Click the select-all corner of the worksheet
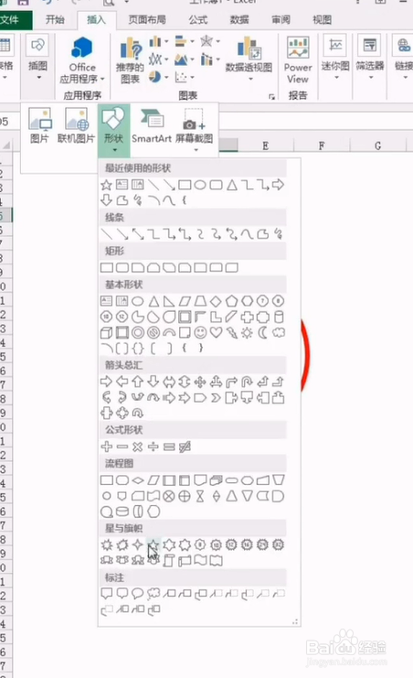 6,146
